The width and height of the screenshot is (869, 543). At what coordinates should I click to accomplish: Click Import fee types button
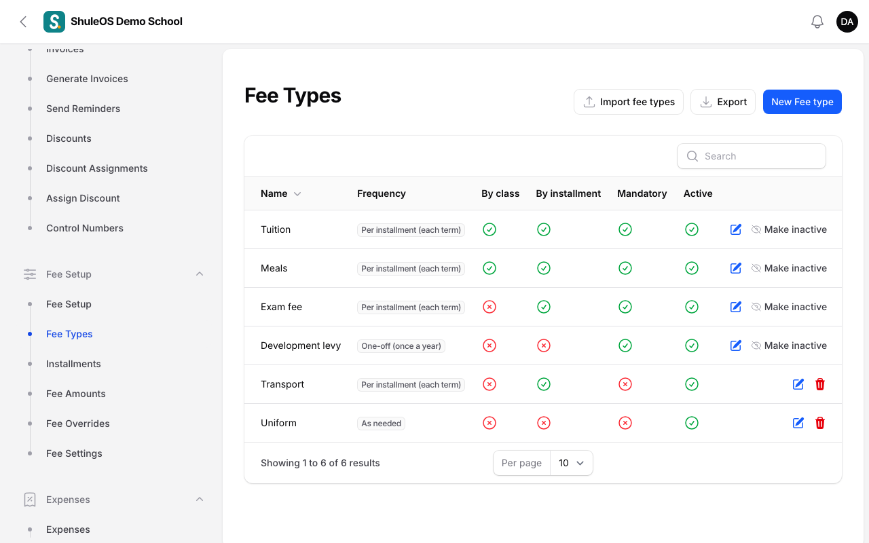pos(629,102)
